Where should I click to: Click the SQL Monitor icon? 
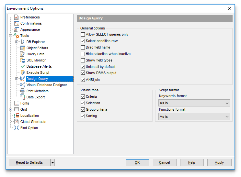pyautogui.click(x=23, y=60)
